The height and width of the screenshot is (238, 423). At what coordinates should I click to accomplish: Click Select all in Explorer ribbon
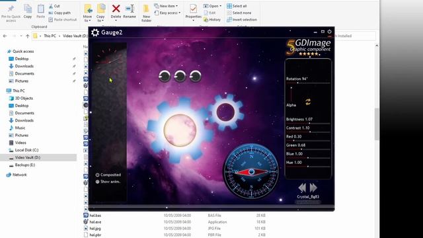click(237, 6)
